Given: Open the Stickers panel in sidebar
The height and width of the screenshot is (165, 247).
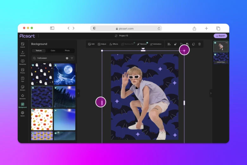Looking at the screenshot, I should point(22,88).
